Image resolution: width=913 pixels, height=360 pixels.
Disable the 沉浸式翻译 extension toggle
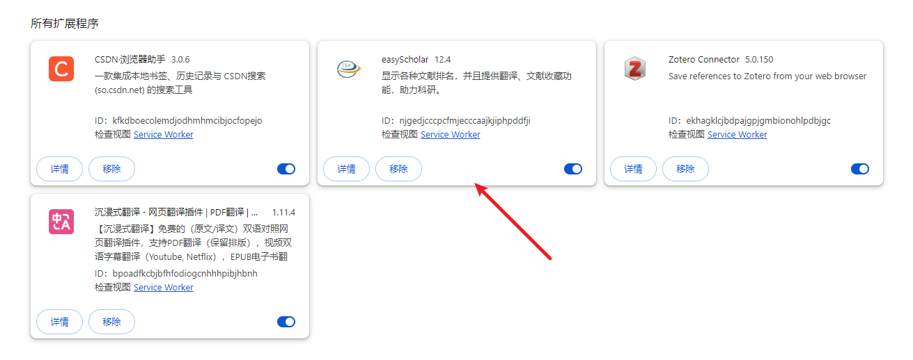coord(286,322)
